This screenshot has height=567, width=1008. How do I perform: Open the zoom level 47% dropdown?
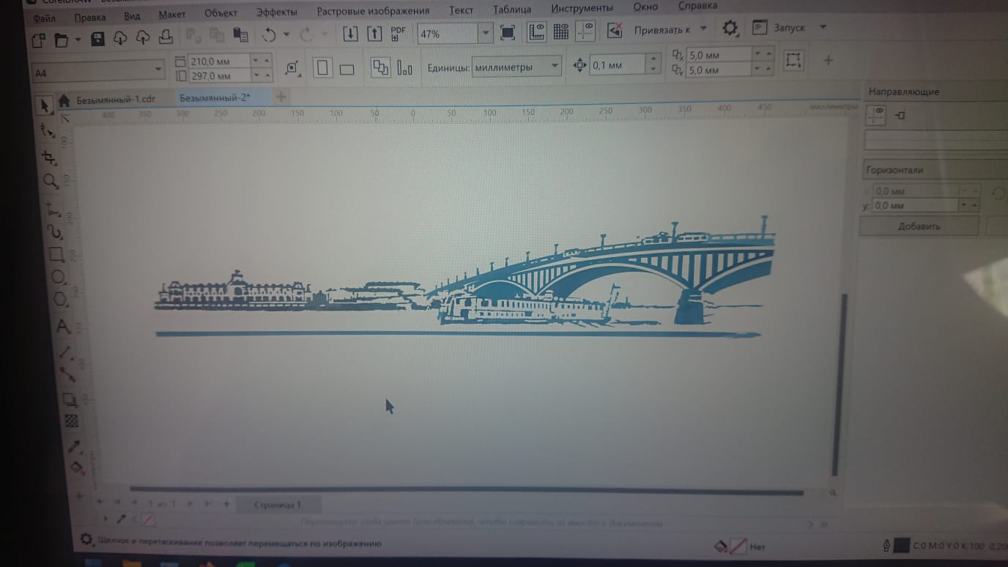(x=485, y=33)
